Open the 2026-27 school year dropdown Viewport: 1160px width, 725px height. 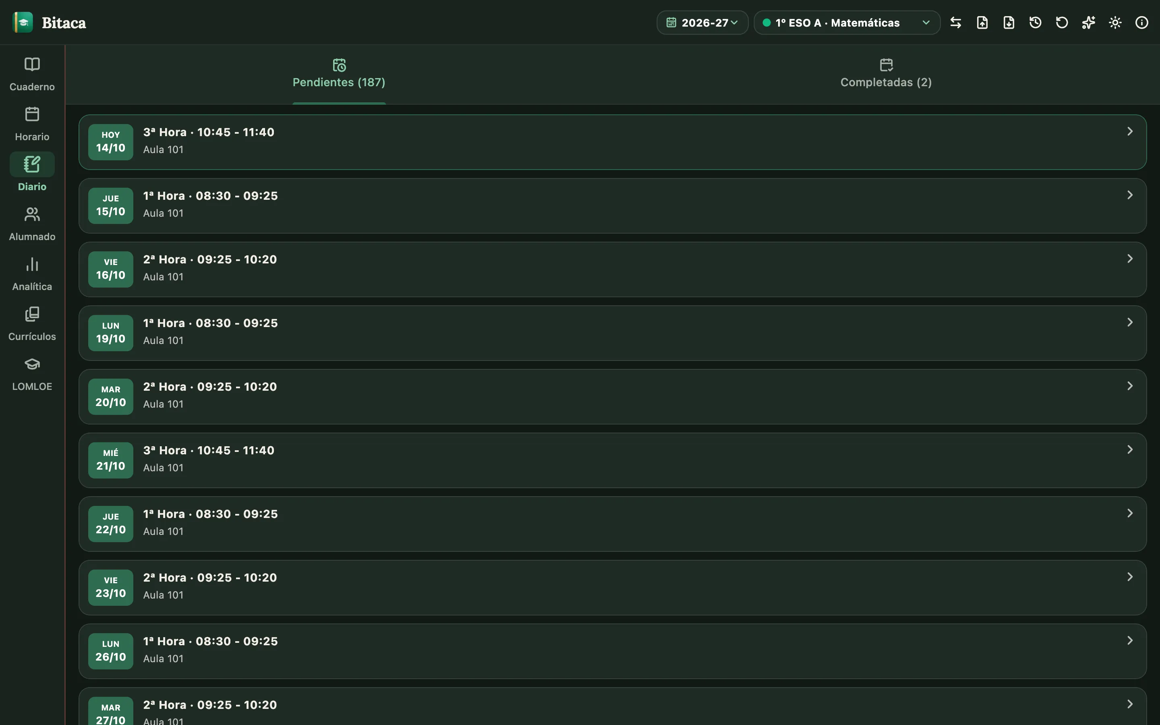702,23
